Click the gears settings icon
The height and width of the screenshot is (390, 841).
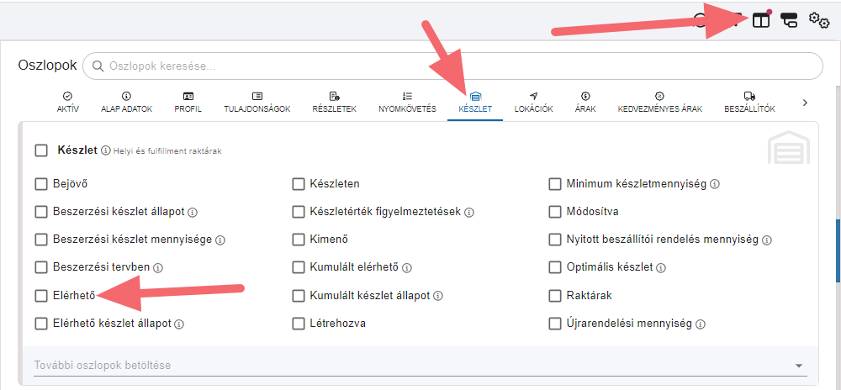(x=819, y=20)
